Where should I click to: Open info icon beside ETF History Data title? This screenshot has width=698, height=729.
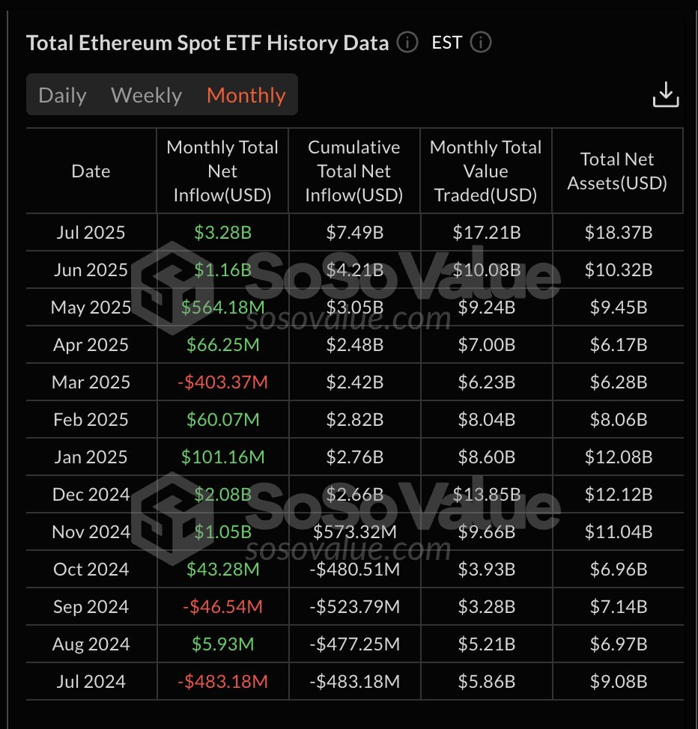pos(407,43)
